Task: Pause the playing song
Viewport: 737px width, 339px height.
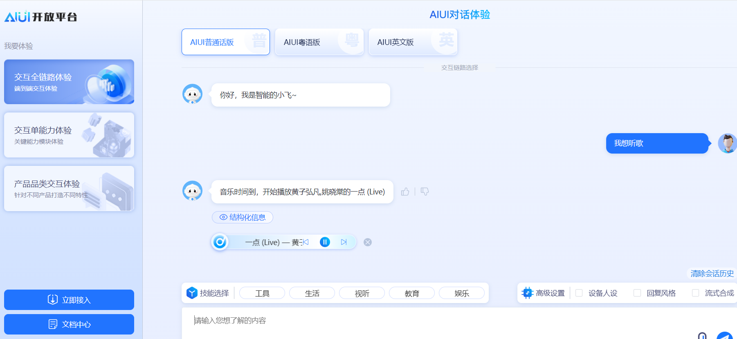Action: click(325, 242)
